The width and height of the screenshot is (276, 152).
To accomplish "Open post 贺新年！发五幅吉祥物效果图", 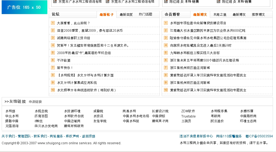I will pos(93,46).
